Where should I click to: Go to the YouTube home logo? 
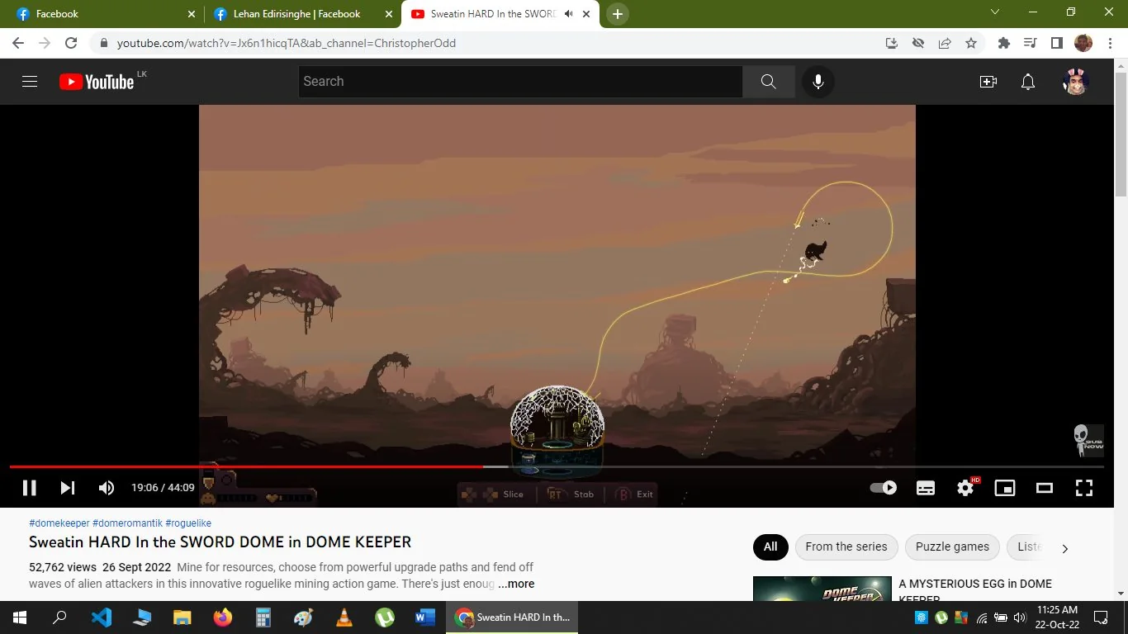pos(97,82)
